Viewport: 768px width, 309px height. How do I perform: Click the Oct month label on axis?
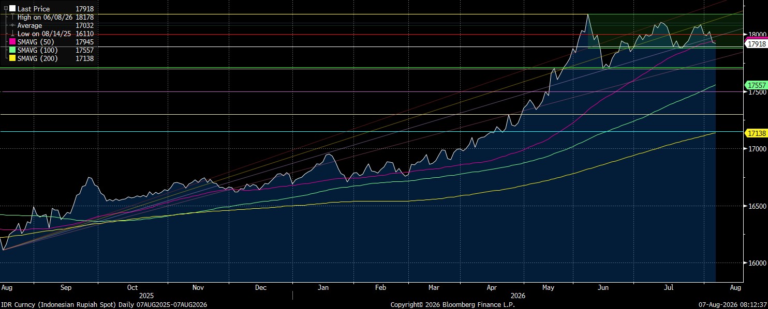pos(132,287)
